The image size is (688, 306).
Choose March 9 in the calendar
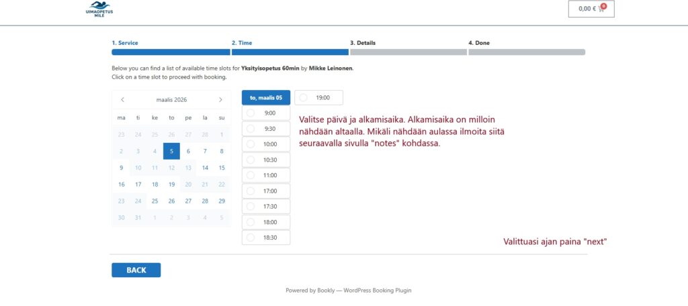pyautogui.click(x=122, y=168)
